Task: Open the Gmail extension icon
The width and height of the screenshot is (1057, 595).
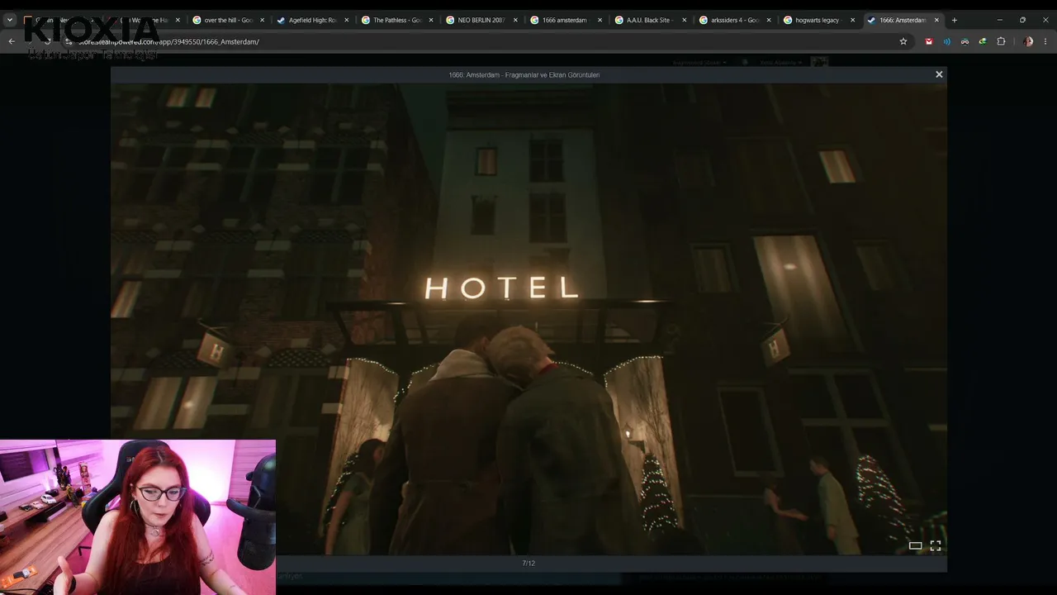Action: pyautogui.click(x=929, y=41)
